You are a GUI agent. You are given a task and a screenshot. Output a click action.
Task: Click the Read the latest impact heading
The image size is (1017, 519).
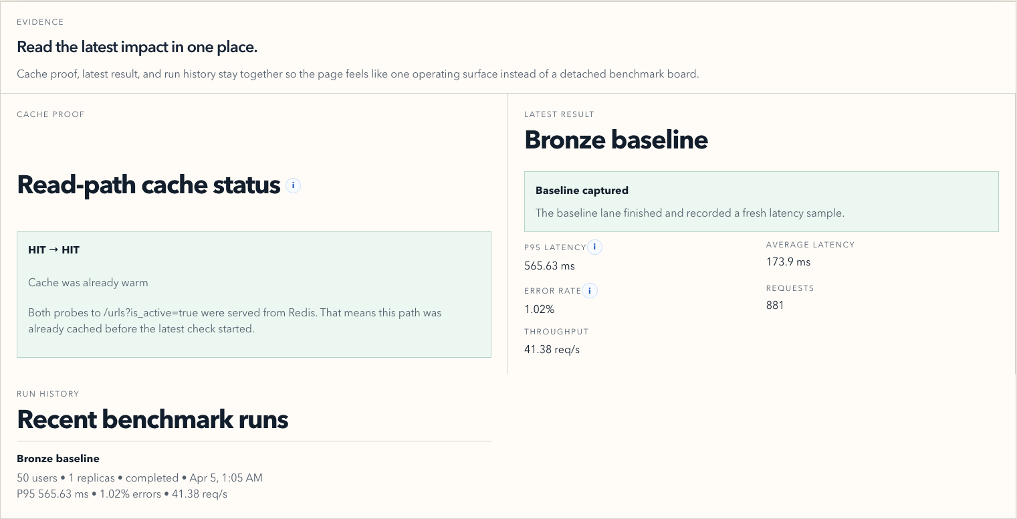[137, 47]
